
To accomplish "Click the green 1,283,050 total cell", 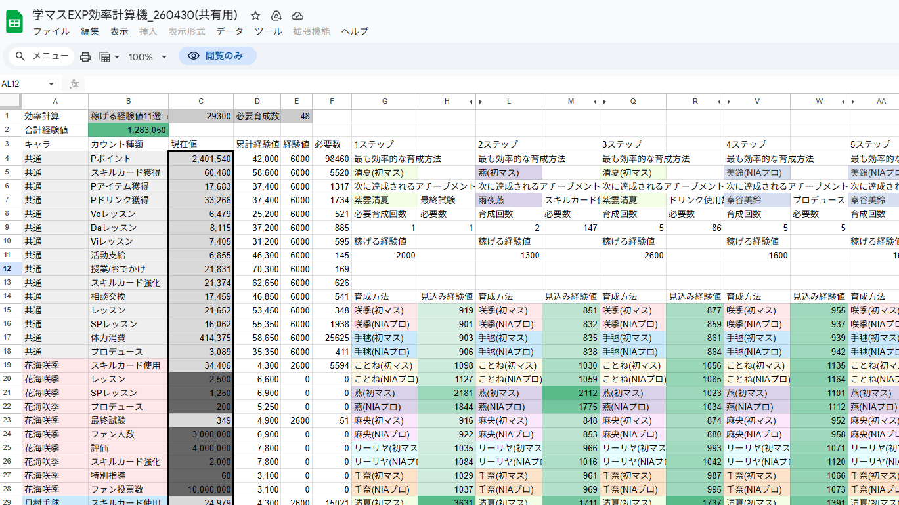I will [128, 130].
